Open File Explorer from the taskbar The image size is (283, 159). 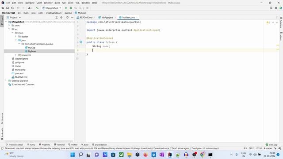[130, 155]
